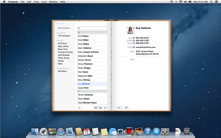Launch iTunes from the dock

[x=148, y=131]
